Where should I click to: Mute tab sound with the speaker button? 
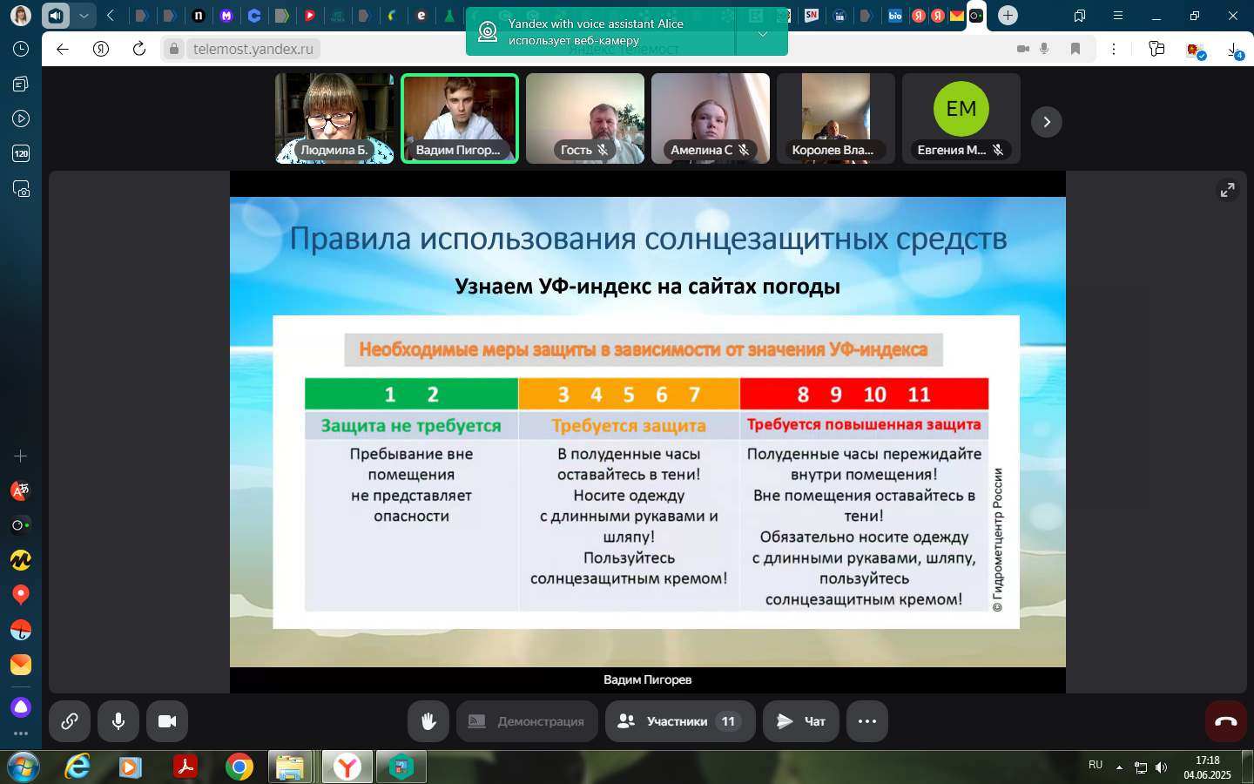[x=56, y=16]
